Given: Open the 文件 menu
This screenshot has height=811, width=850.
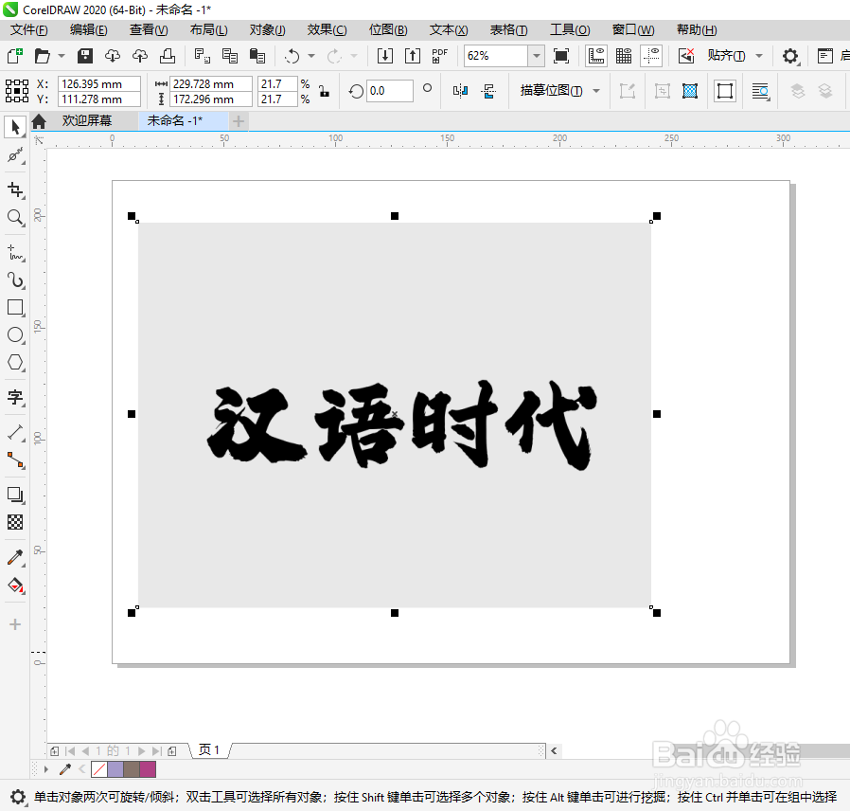Looking at the screenshot, I should [x=28, y=29].
